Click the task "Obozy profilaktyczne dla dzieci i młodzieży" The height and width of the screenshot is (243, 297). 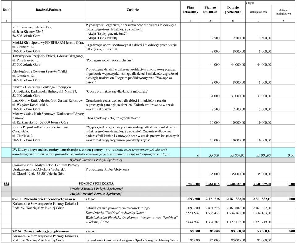click(117, 91)
